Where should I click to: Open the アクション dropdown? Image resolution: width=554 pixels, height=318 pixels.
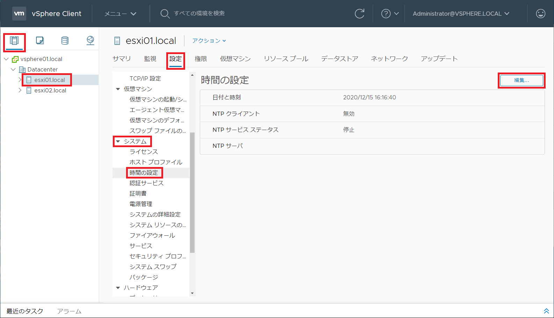coord(209,41)
